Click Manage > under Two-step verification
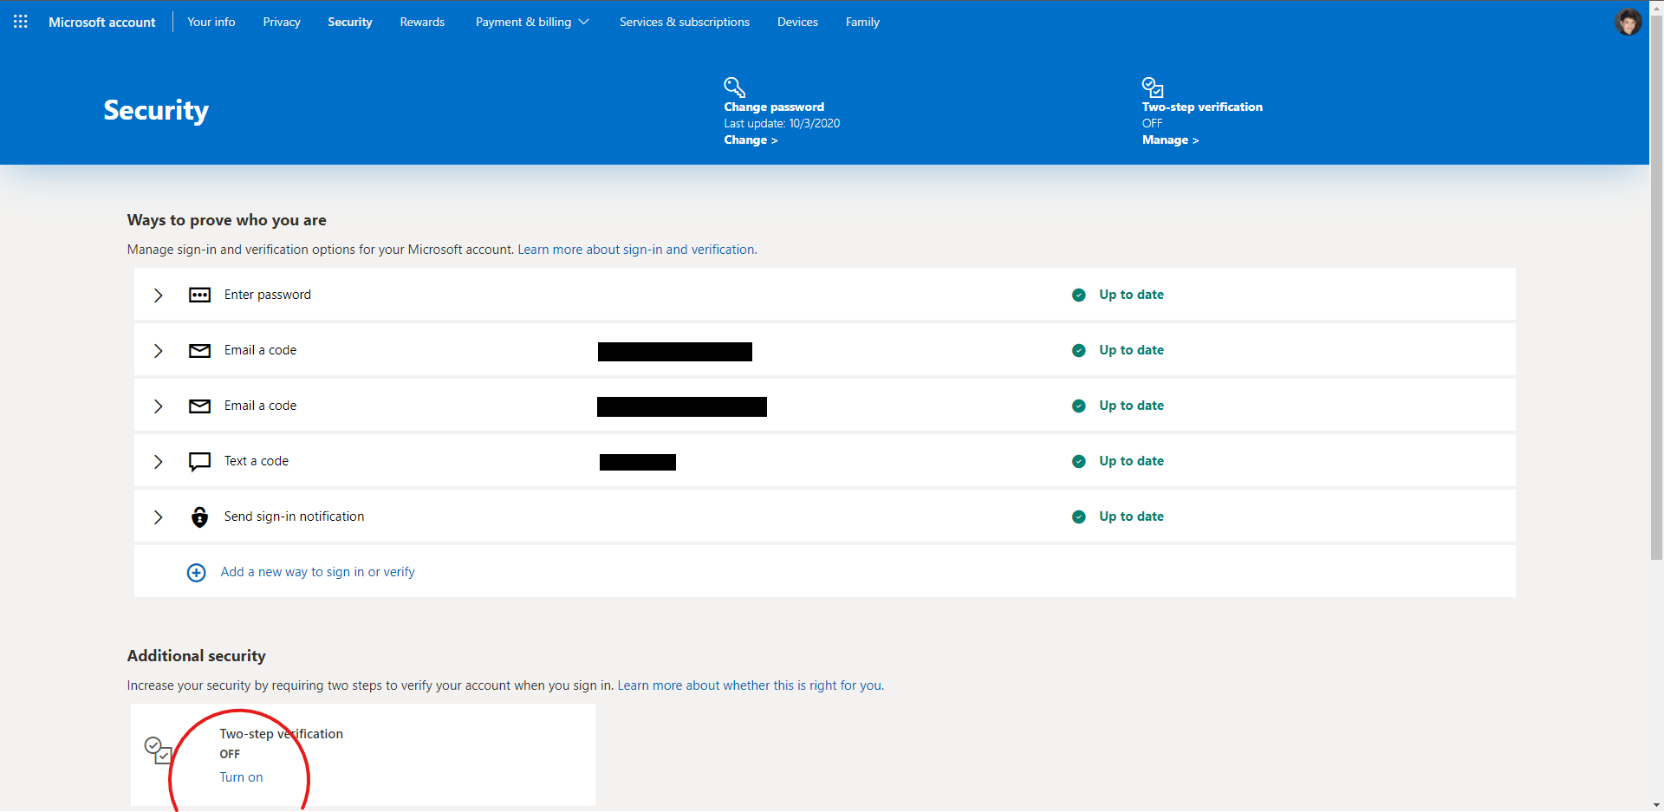 pos(1170,140)
